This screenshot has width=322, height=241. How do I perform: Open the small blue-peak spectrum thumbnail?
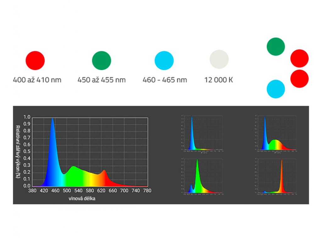(x=202, y=133)
